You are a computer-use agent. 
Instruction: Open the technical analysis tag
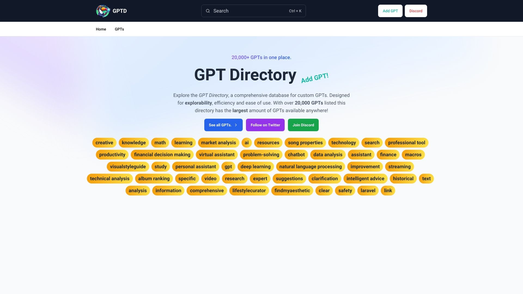pos(110,179)
